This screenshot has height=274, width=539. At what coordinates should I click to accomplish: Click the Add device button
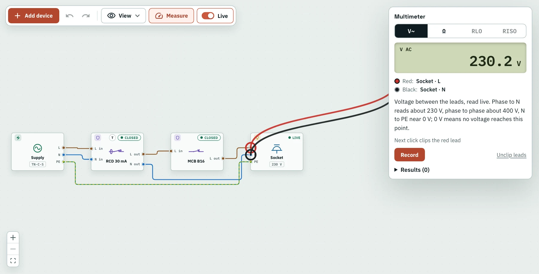click(x=34, y=16)
